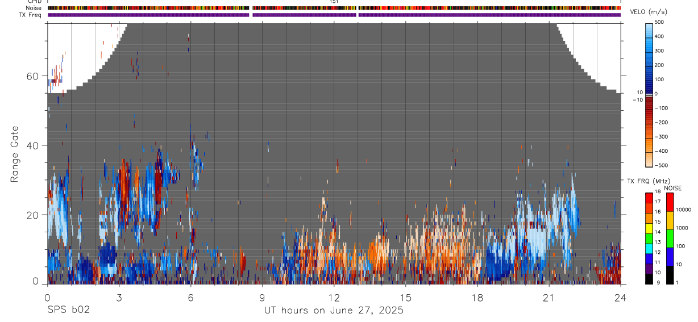The width and height of the screenshot is (698, 322).
Task: Click the '15' UT hour tick label
Action: tap(405, 298)
